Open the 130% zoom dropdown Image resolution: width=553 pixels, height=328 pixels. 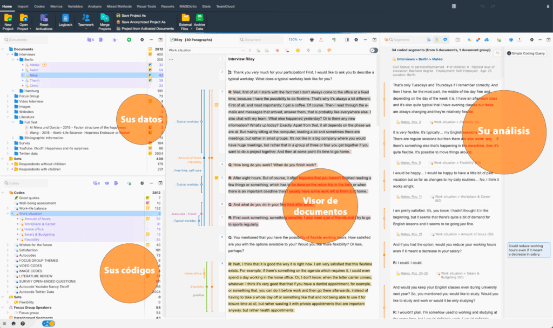tap(295, 40)
